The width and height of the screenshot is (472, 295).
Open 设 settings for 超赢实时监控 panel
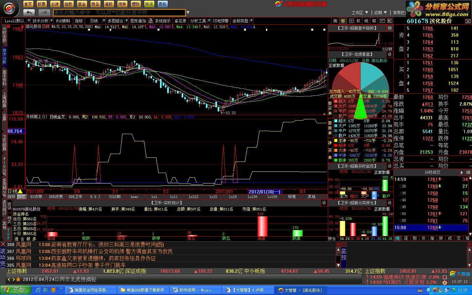[390, 166]
